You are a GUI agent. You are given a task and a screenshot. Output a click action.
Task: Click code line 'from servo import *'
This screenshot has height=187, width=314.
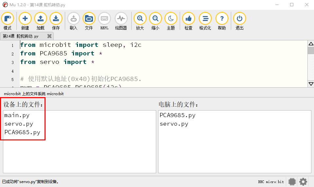(x=57, y=62)
